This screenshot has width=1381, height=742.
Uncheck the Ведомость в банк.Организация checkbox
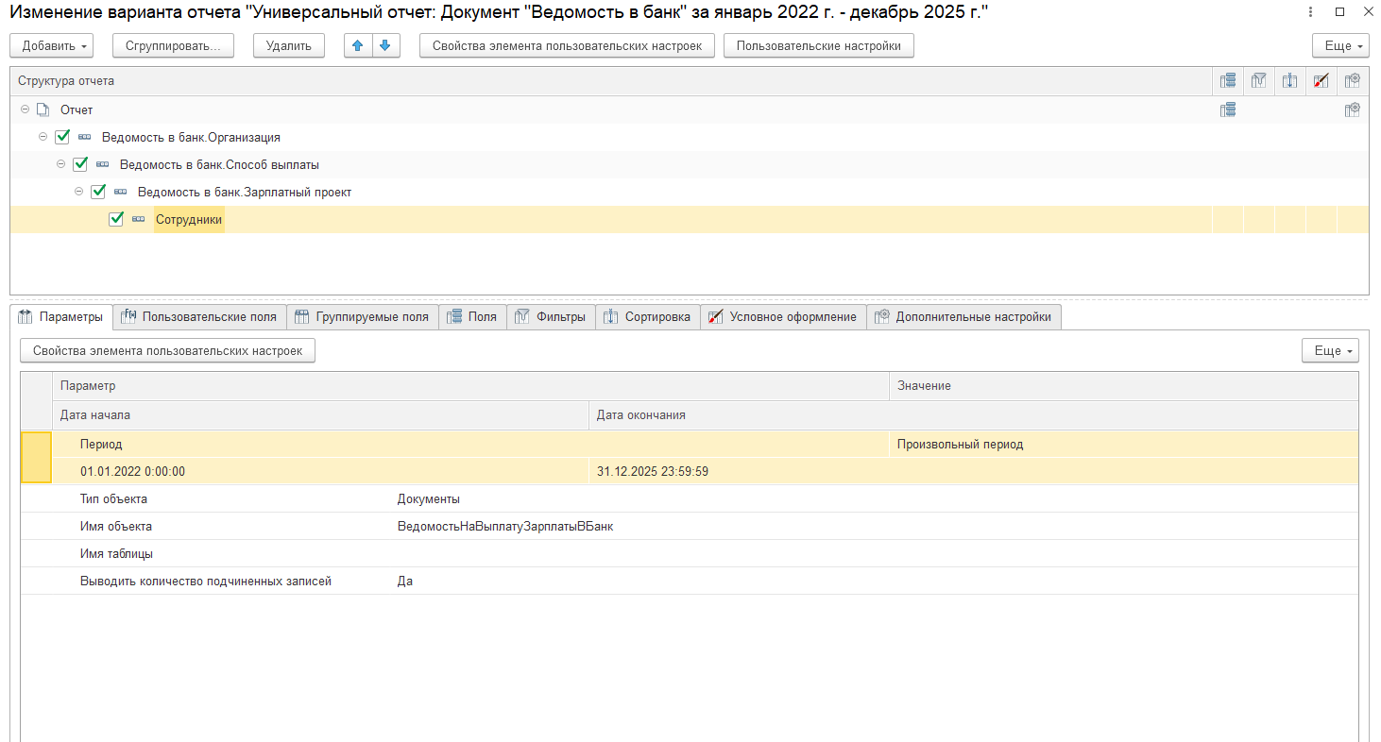[62, 137]
